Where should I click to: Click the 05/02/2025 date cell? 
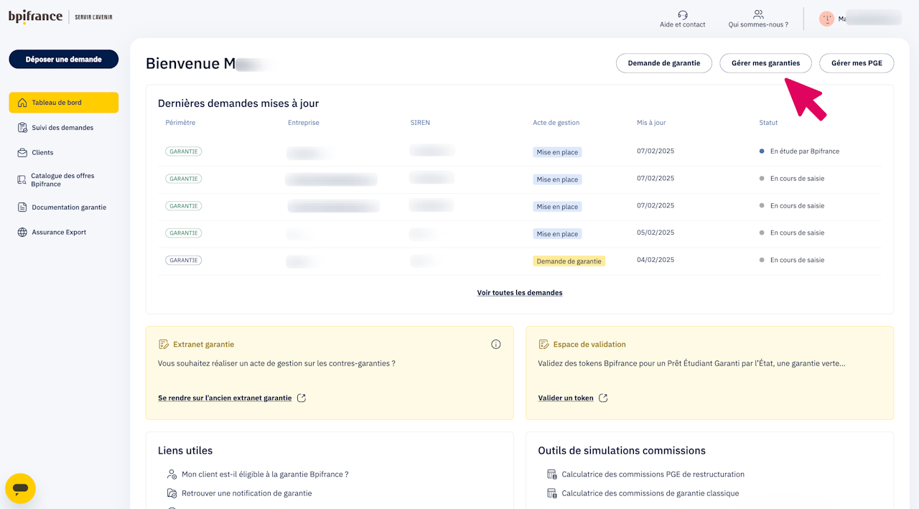coord(656,233)
